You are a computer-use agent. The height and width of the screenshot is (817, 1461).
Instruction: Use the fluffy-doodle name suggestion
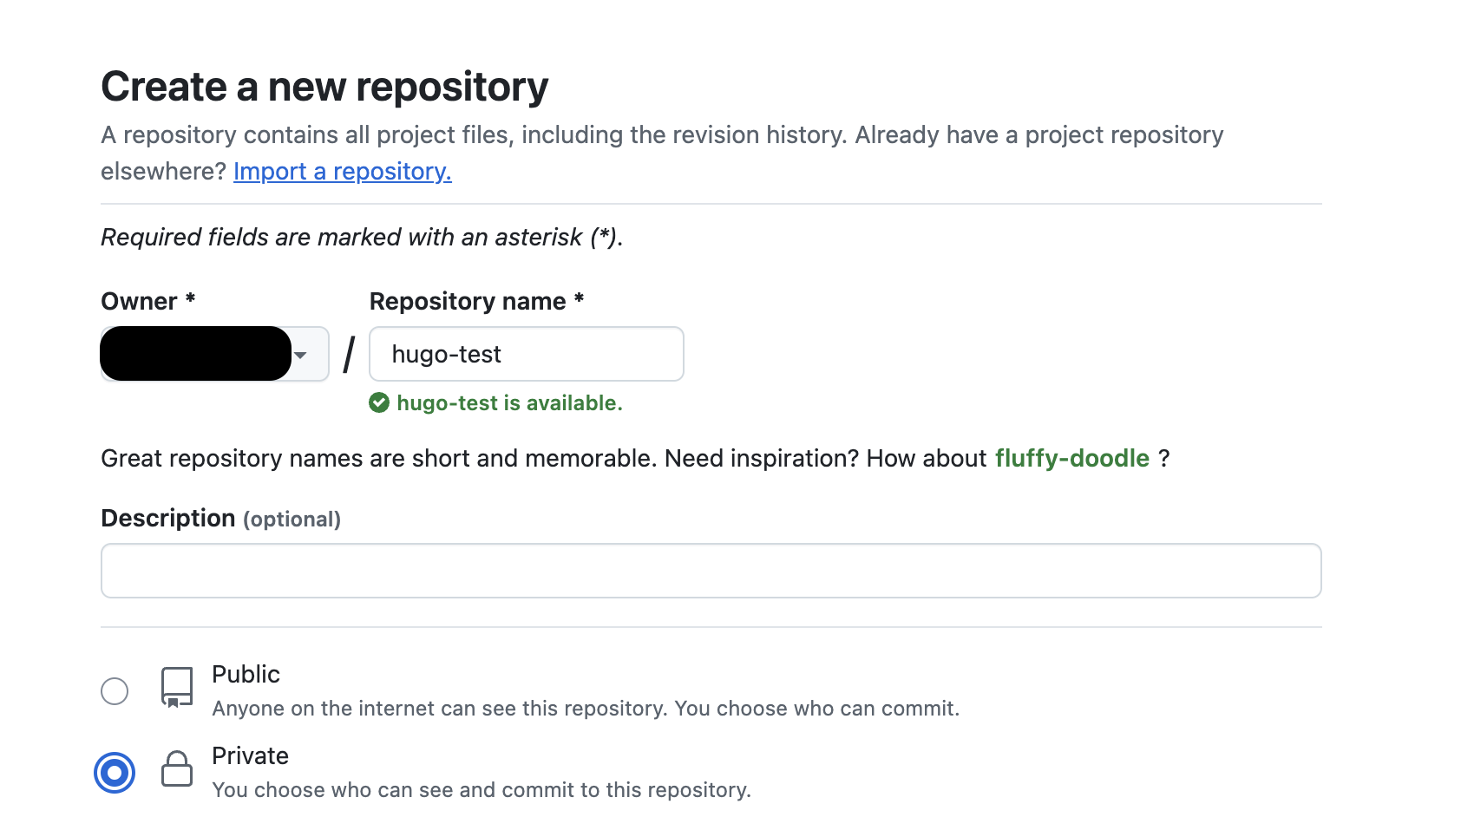tap(1071, 458)
